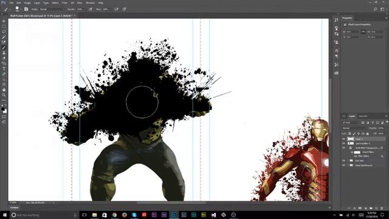The image size is (389, 219).
Task: Filter layers by pixel type
Action: (363, 122)
